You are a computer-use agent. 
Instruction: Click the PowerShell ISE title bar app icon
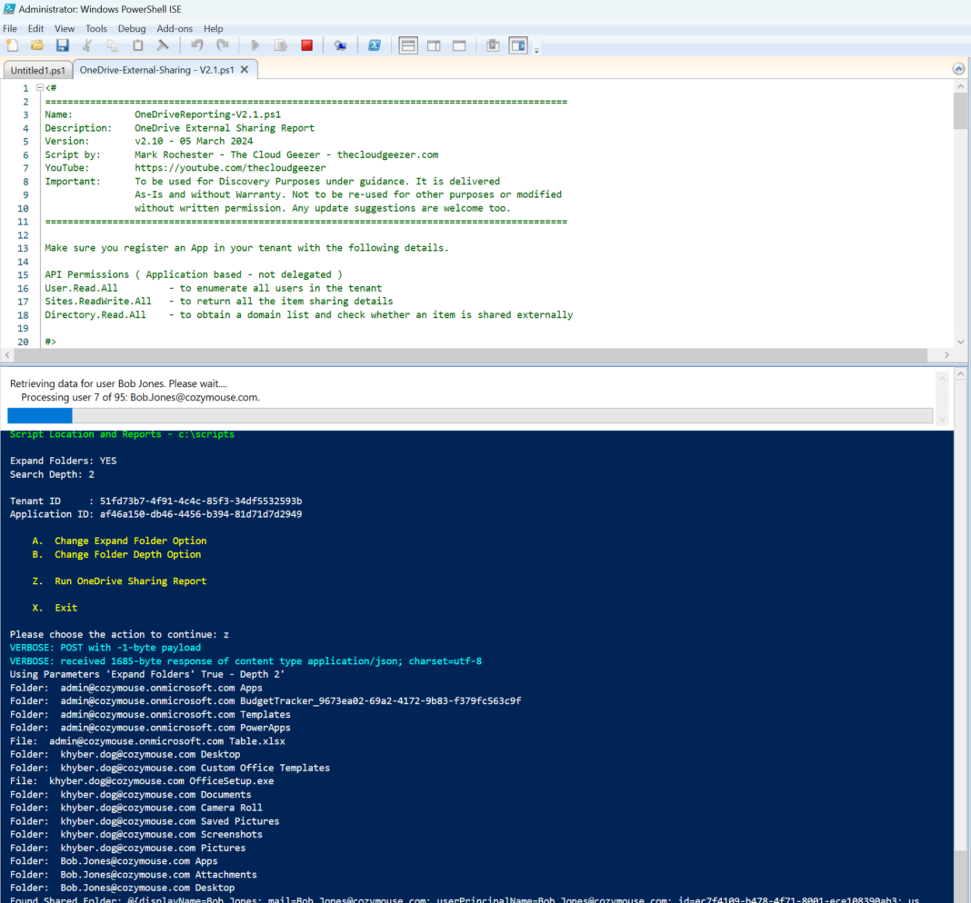pyautogui.click(x=9, y=9)
